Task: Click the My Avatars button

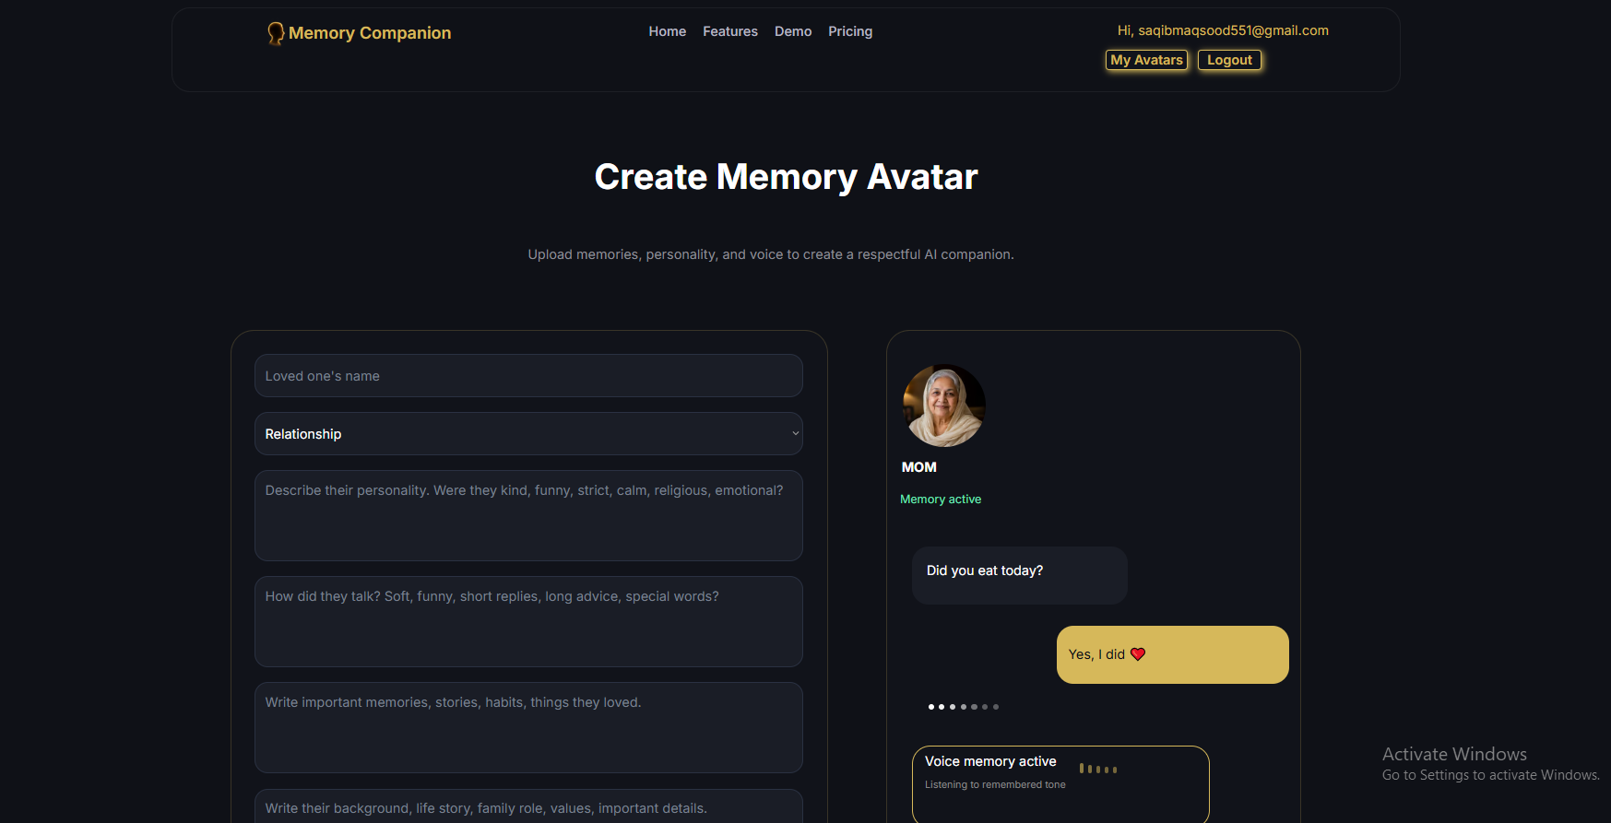Action: 1146,60
